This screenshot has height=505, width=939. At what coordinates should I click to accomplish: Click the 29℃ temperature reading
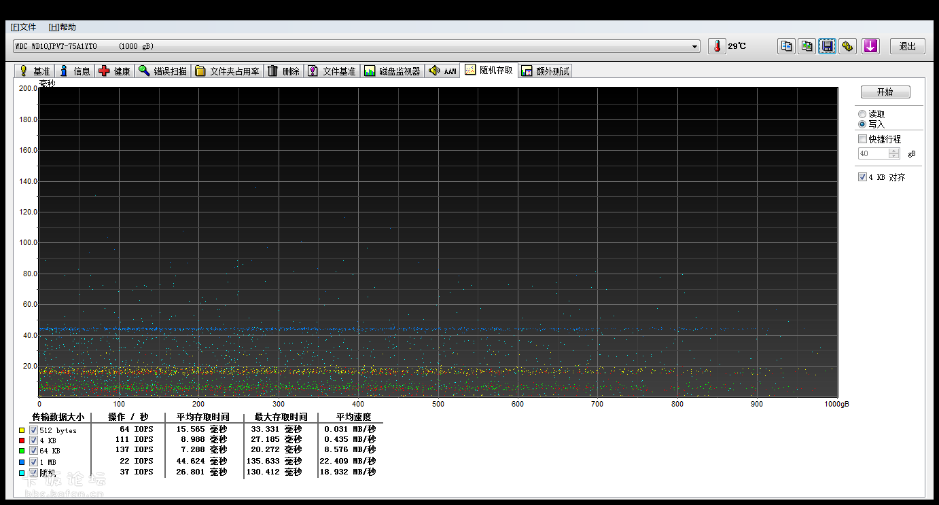point(737,46)
